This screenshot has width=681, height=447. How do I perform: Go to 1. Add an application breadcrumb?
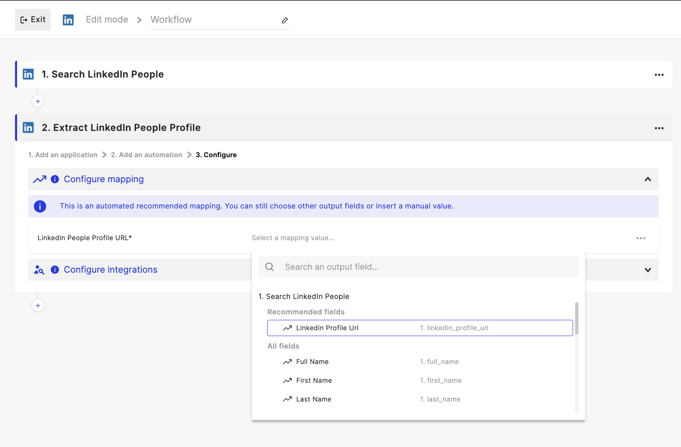pos(63,155)
